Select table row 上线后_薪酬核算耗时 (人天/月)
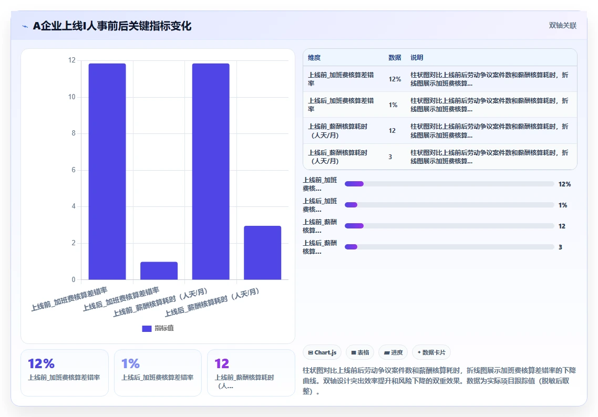598x417 pixels. pyautogui.click(x=440, y=157)
